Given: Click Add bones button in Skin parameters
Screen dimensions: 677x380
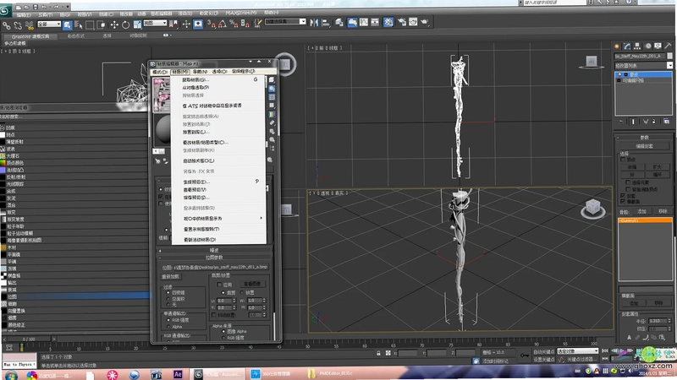Looking at the screenshot, I should [641, 212].
